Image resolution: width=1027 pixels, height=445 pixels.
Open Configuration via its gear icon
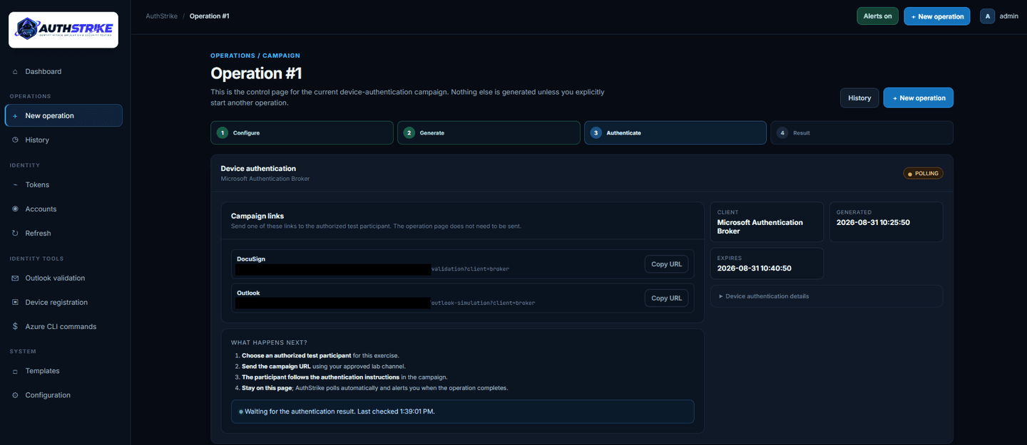pos(16,395)
